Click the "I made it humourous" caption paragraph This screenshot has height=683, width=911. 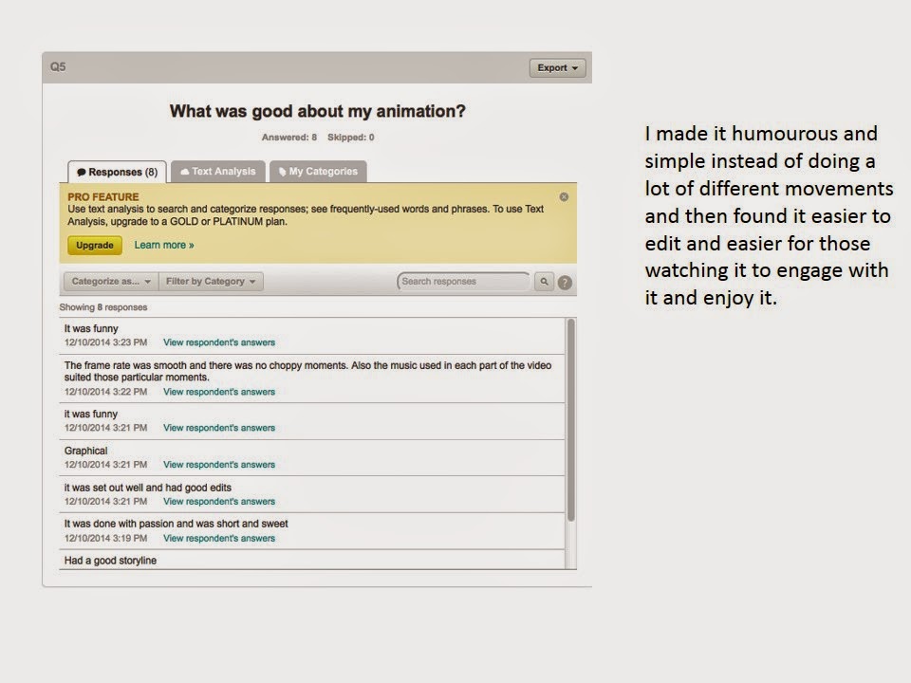pos(769,215)
